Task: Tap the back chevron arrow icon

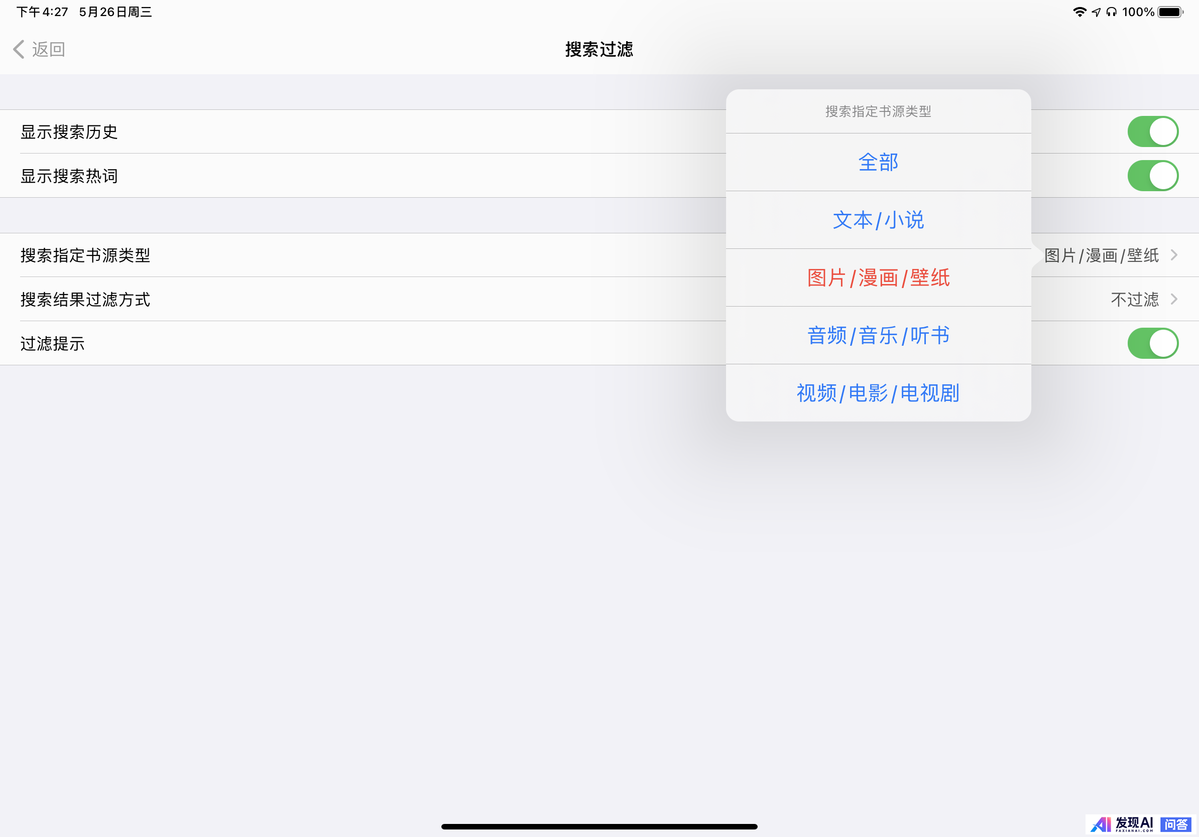Action: click(19, 50)
